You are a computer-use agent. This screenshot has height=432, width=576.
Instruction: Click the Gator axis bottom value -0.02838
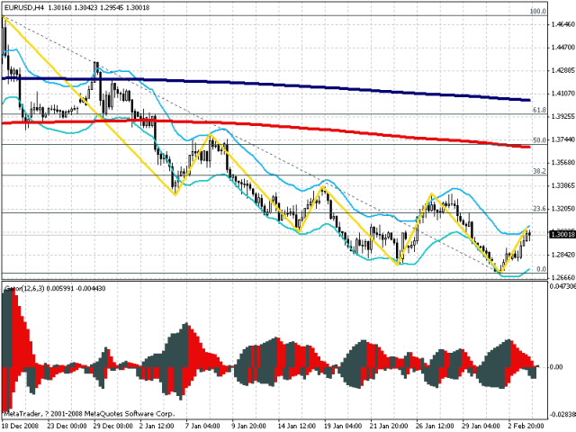(x=562, y=415)
